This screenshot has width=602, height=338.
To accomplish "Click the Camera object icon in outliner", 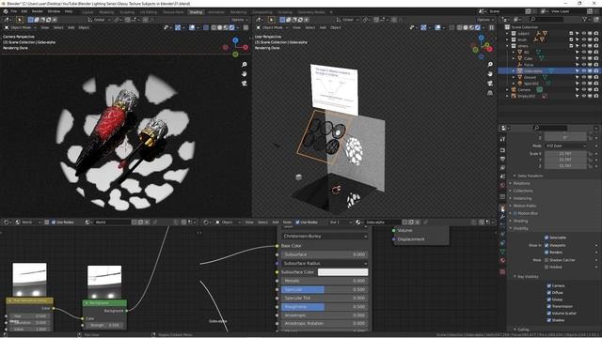I will (x=514, y=90).
